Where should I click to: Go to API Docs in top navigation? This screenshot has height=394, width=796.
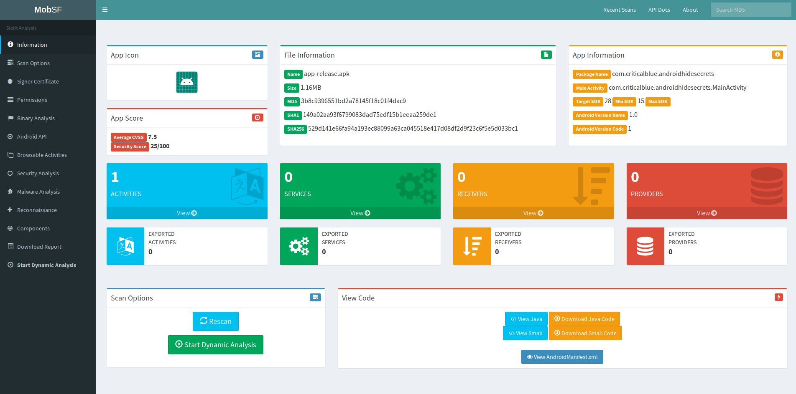pyautogui.click(x=659, y=10)
